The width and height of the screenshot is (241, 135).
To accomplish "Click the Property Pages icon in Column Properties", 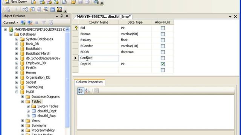I will click(x=96, y=91).
